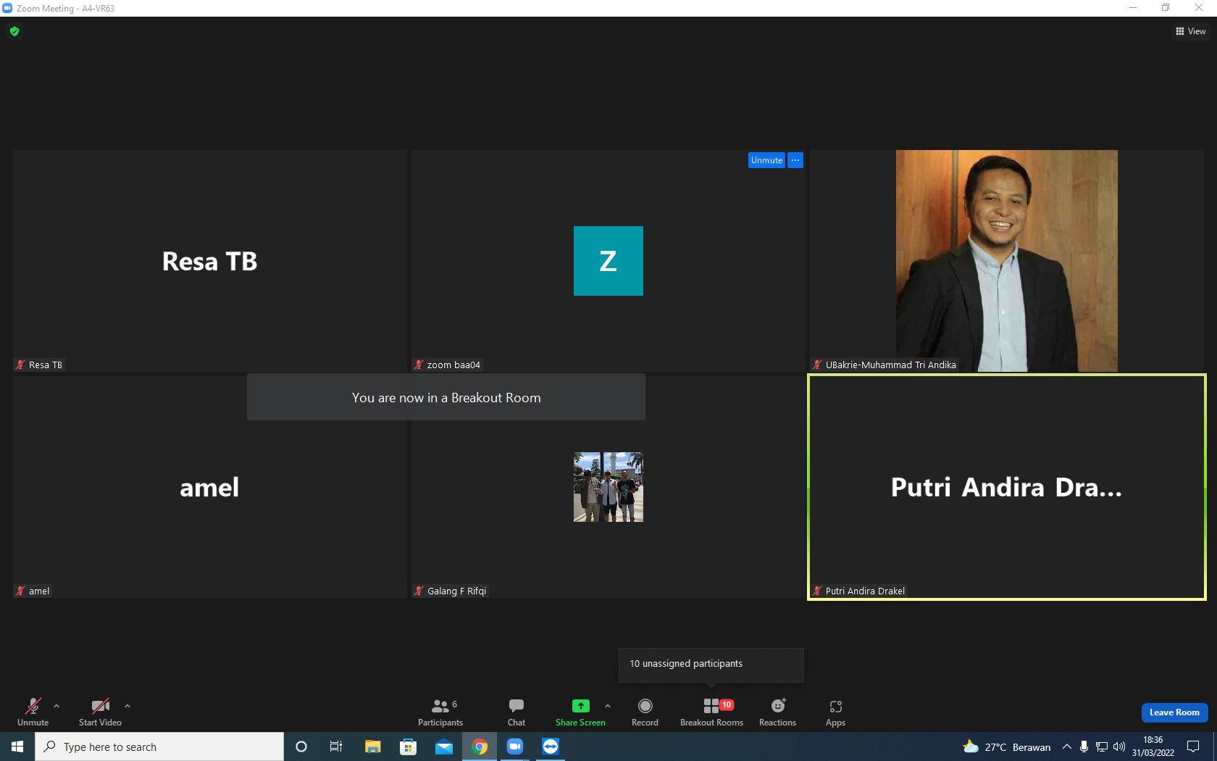Open the Reactions menu

point(777,712)
